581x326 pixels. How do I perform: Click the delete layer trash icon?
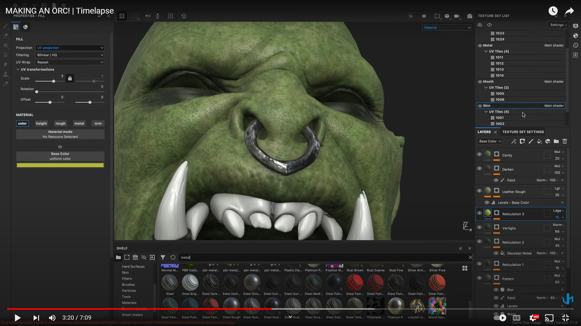pyautogui.click(x=565, y=141)
